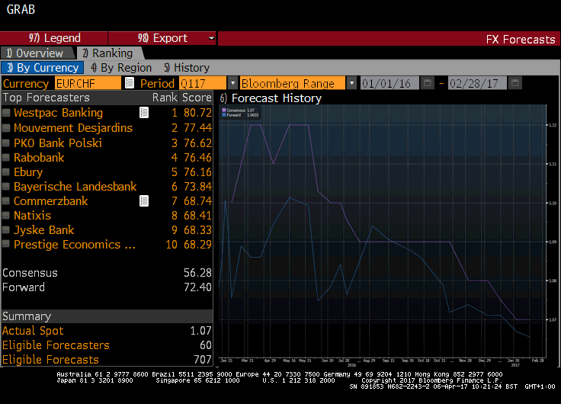Open the Ebury forecaster link
561x404 pixels.
point(28,172)
